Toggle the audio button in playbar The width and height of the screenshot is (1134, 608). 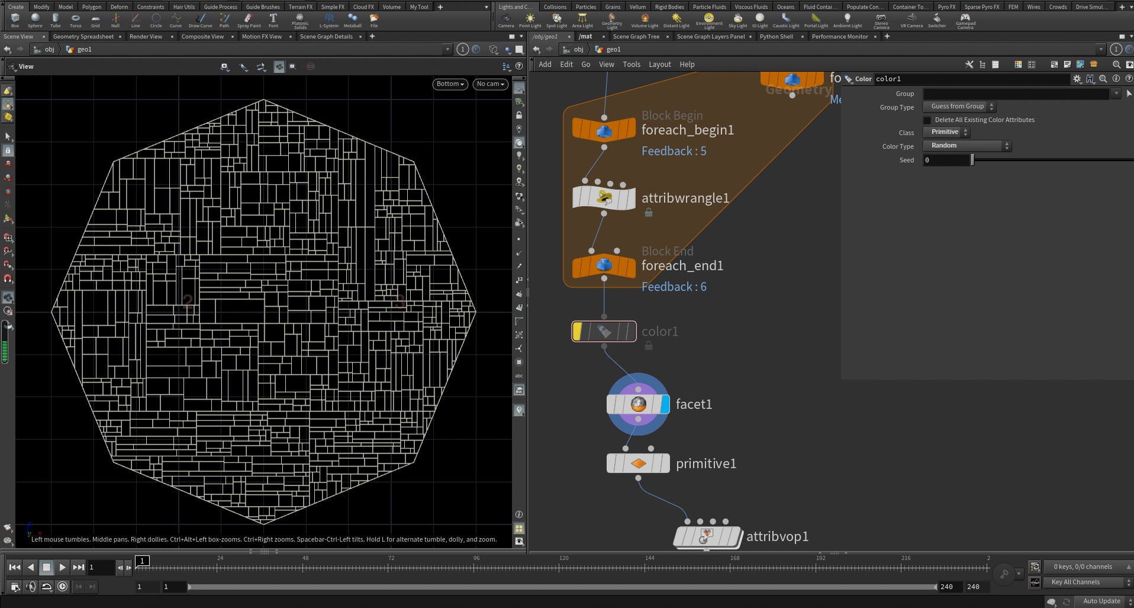pos(31,586)
